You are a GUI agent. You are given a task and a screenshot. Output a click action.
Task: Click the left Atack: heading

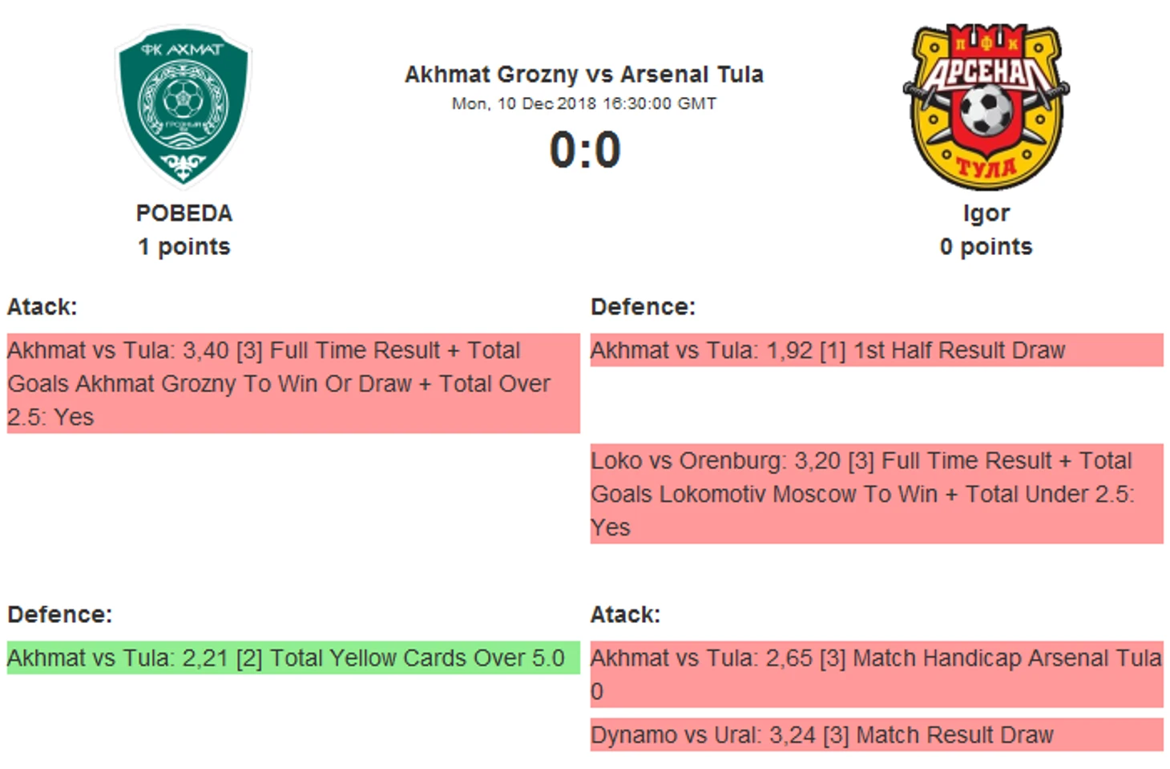tap(42, 306)
